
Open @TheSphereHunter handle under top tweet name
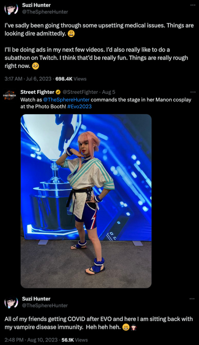[x=45, y=12]
